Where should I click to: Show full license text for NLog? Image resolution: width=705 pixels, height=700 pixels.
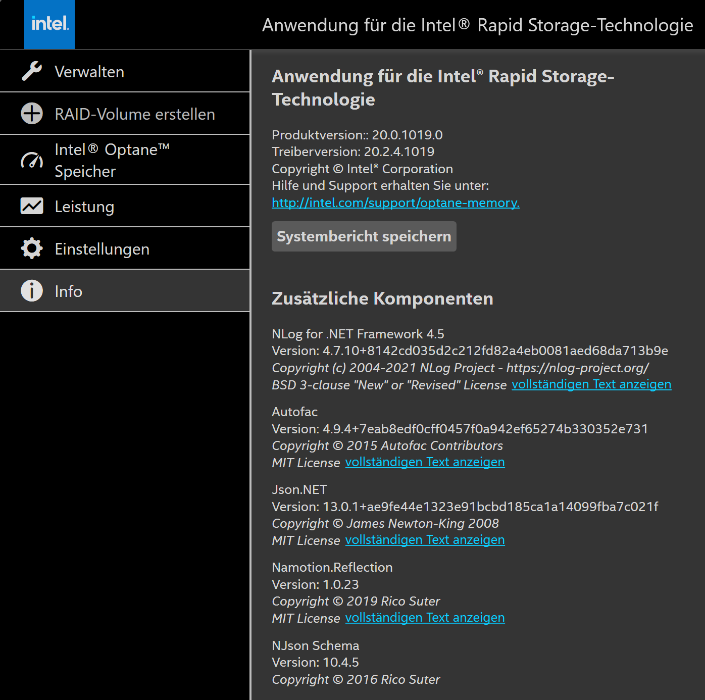tap(591, 384)
